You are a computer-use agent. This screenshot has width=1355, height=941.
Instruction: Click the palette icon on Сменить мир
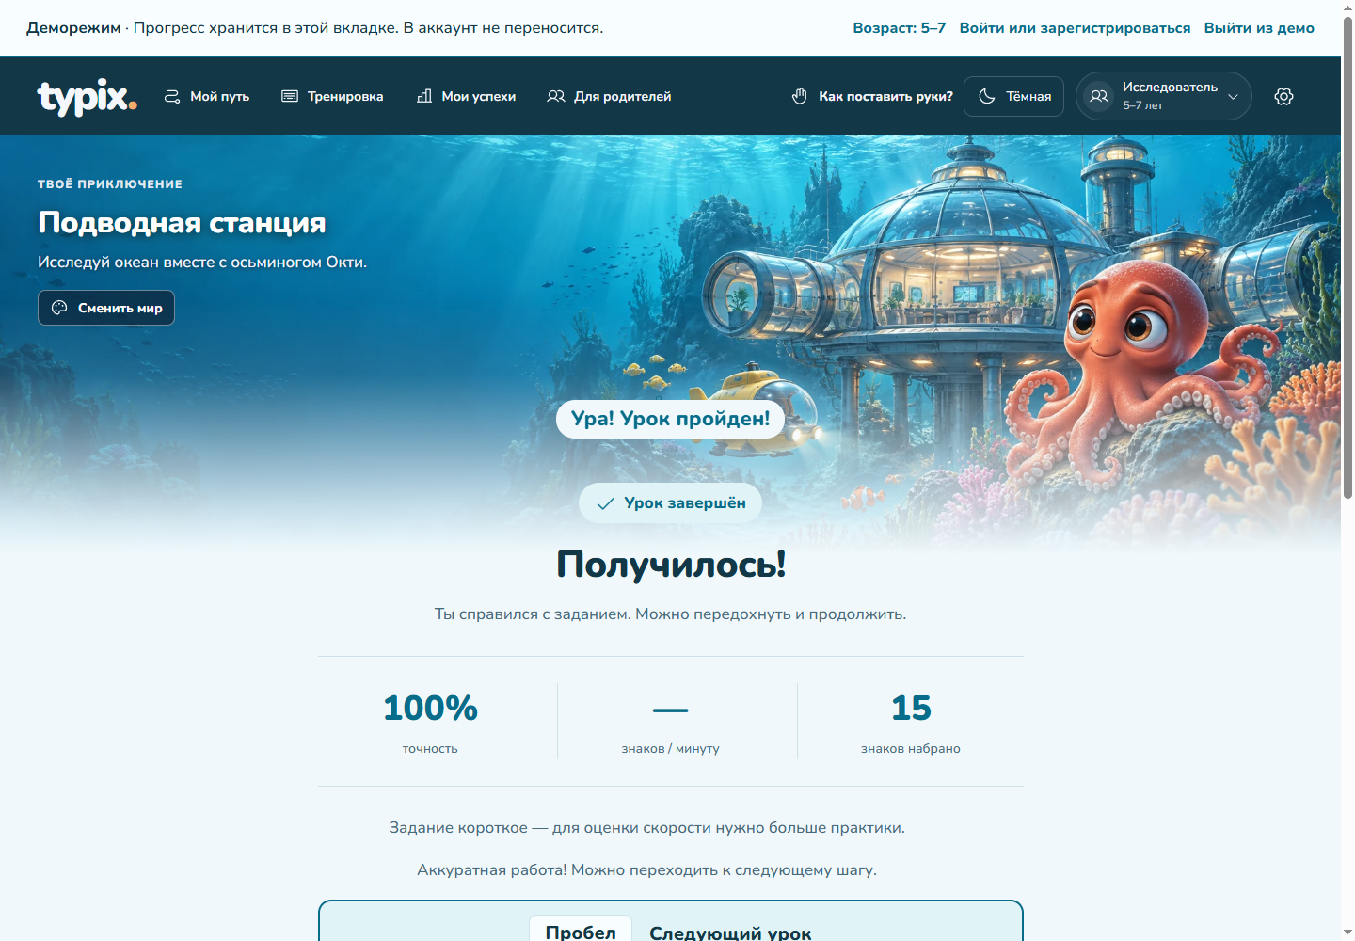click(59, 308)
